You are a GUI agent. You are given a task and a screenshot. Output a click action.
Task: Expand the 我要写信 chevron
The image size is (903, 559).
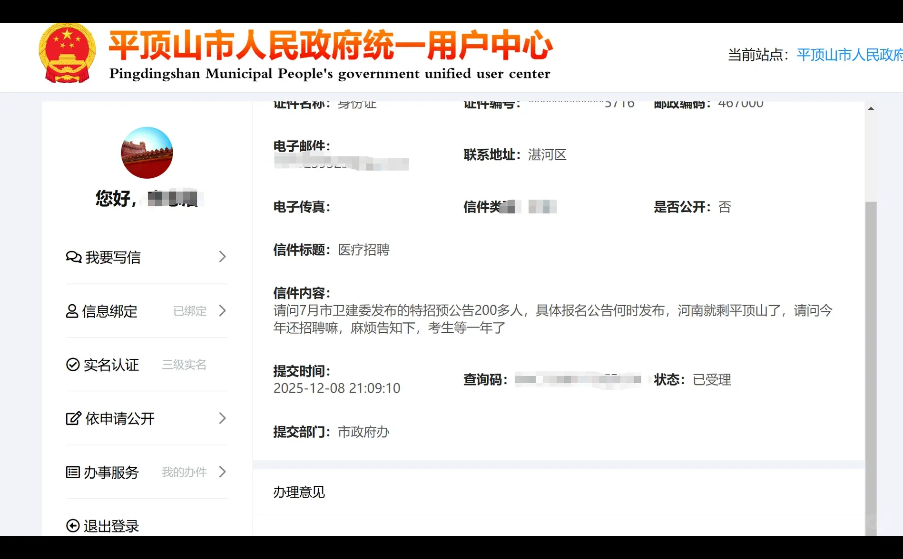tap(222, 257)
